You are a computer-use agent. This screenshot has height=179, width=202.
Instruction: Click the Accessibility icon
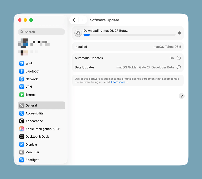point(22,113)
